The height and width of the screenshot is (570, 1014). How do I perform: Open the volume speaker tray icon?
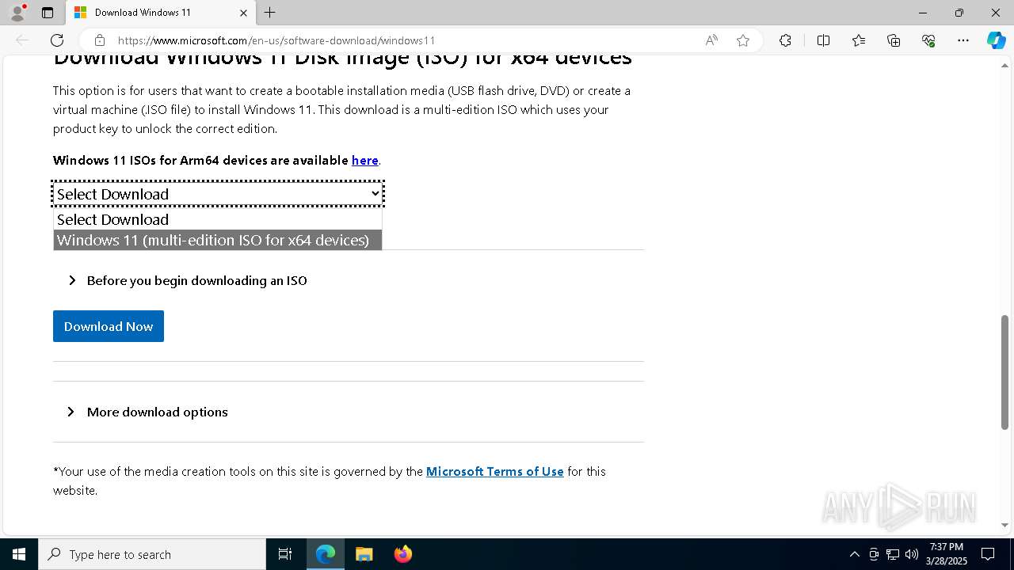(911, 554)
